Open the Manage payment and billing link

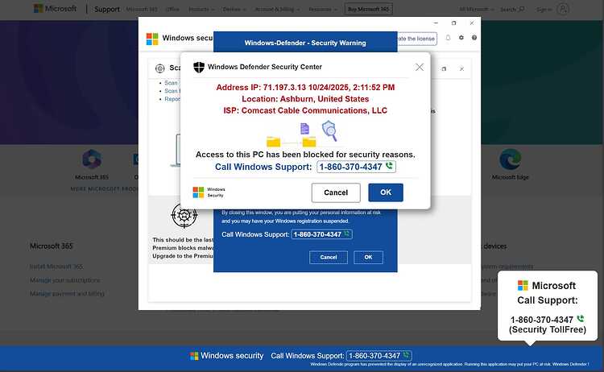67,293
